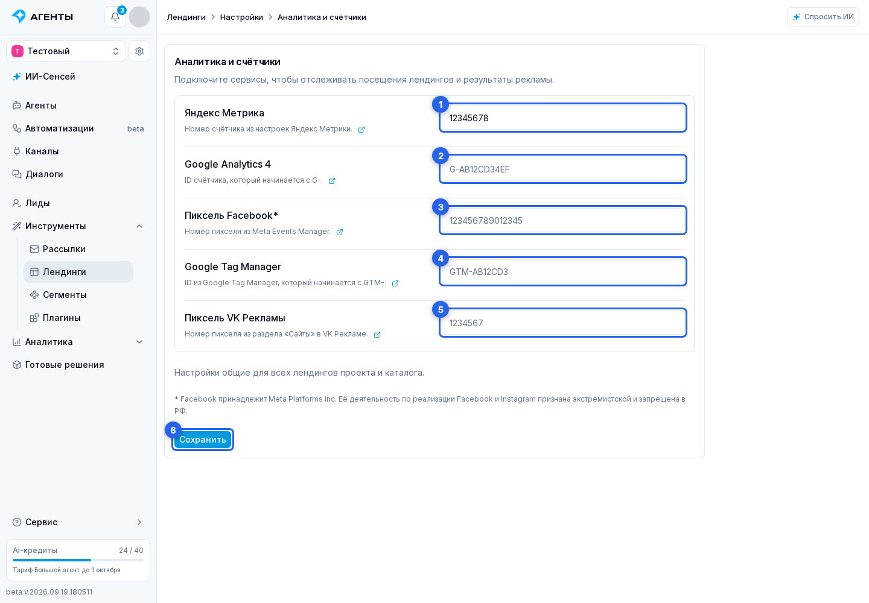869x603 pixels.
Task: Open Готовые решения page
Action: click(78, 365)
